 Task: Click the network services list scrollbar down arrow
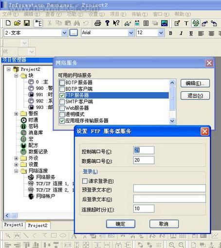172,121
